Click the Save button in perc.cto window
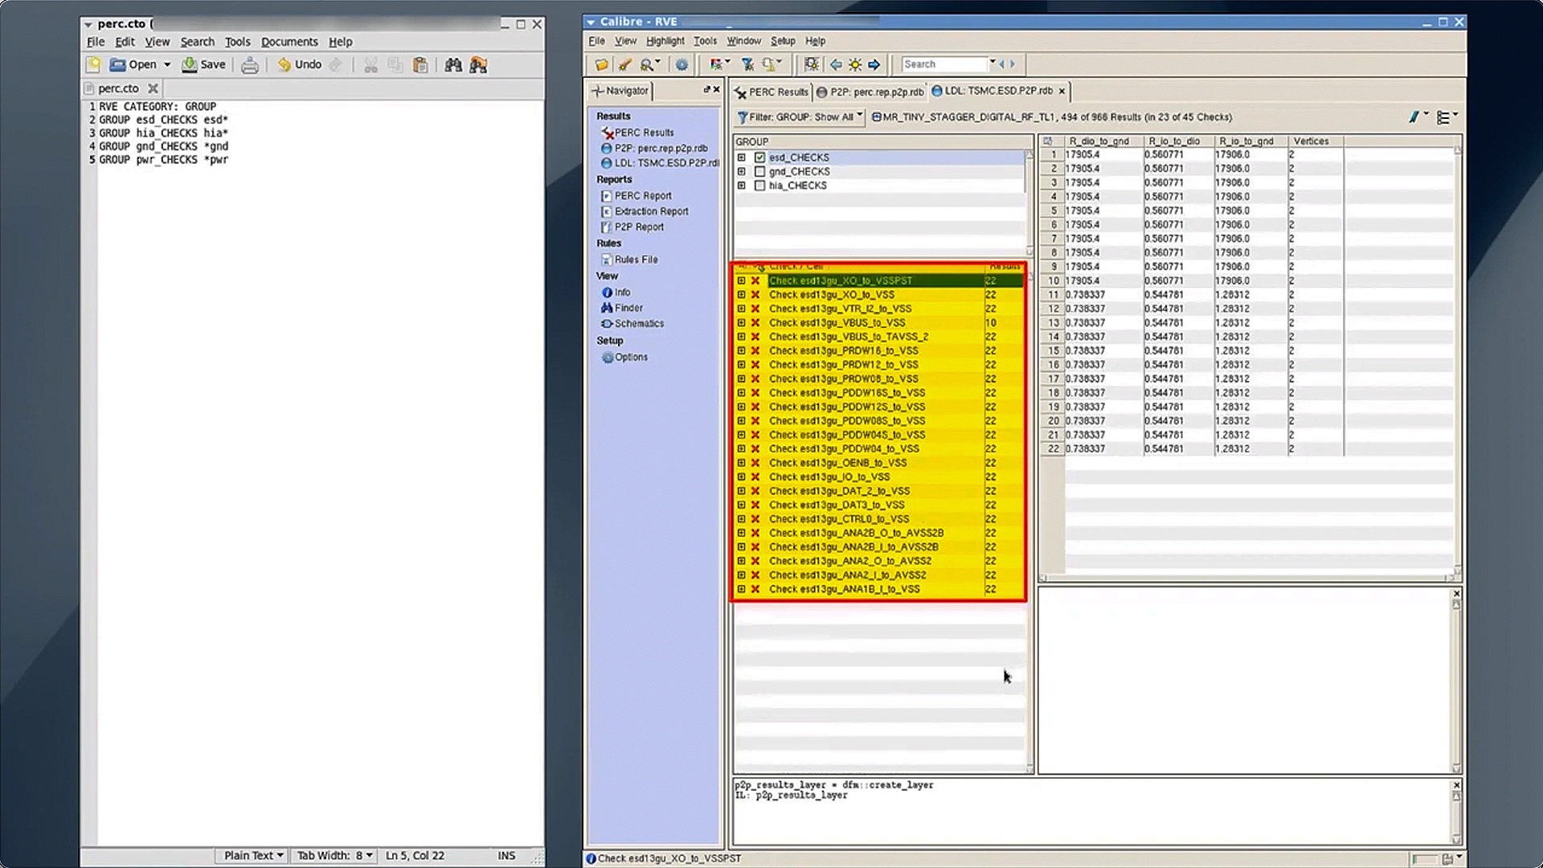1543x868 pixels. [203, 64]
